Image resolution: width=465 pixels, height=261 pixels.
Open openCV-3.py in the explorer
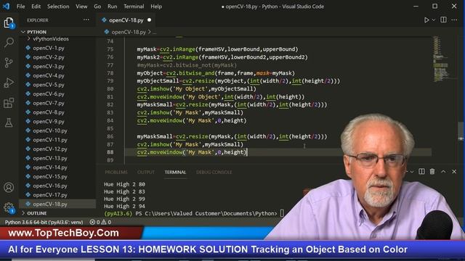pos(49,66)
